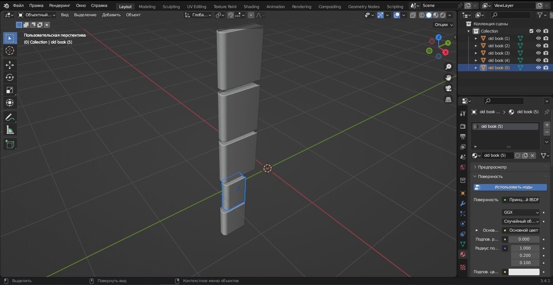Add a material slot with plus
Viewport: 553px width, 285px height.
pyautogui.click(x=547, y=125)
